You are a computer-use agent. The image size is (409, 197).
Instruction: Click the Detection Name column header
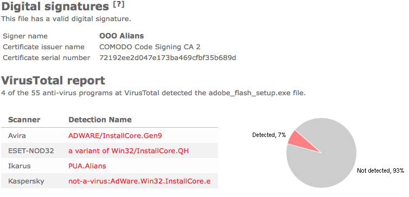(100, 120)
